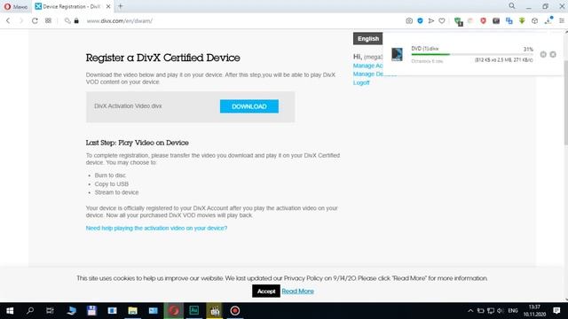
Task: Click the Logoff link
Action: (x=361, y=82)
